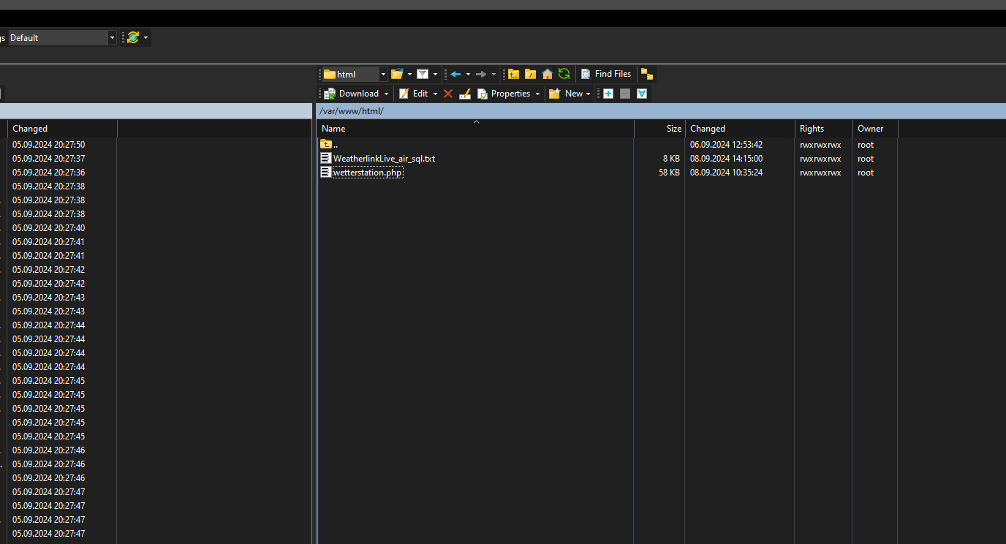
Task: Click the root directory folder icon
Action: (x=530, y=74)
